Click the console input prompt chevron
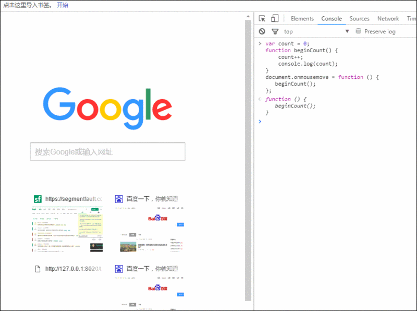The image size is (417, 311). [260, 122]
